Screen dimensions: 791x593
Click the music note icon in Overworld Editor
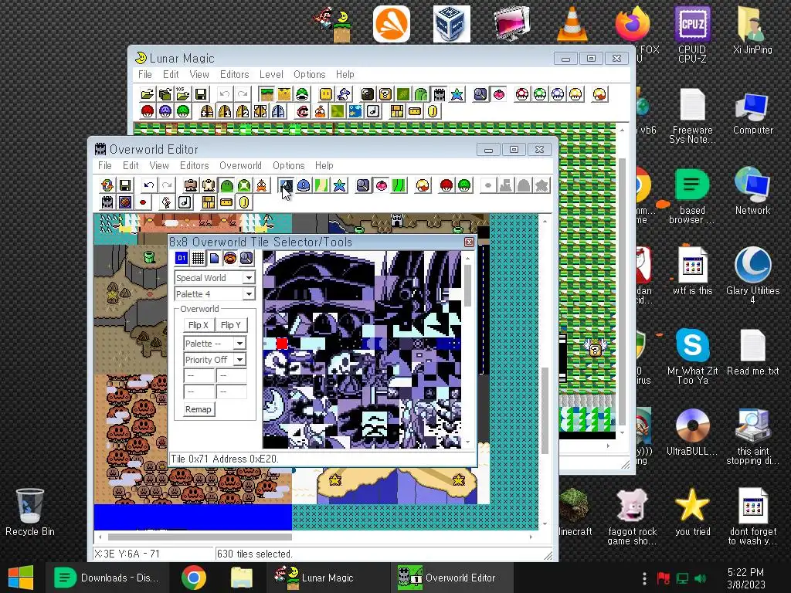tap(185, 203)
